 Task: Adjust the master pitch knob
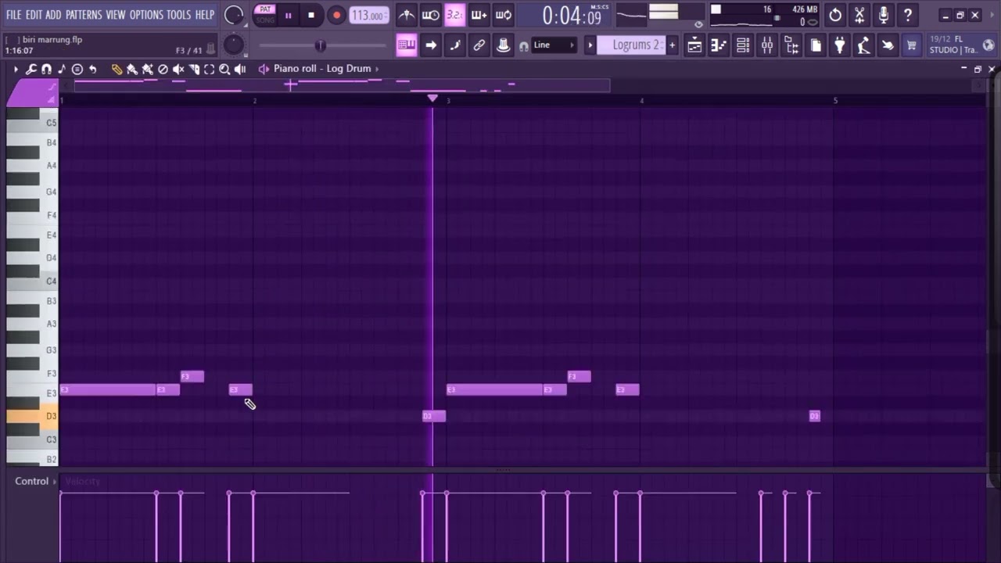click(x=233, y=45)
